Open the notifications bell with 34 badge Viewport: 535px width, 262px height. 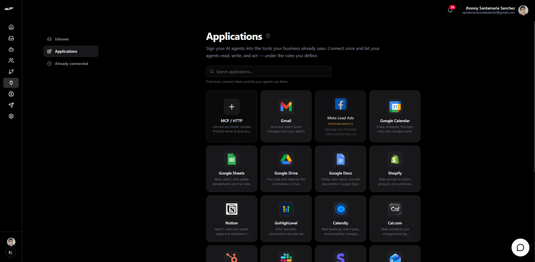pyautogui.click(x=450, y=10)
